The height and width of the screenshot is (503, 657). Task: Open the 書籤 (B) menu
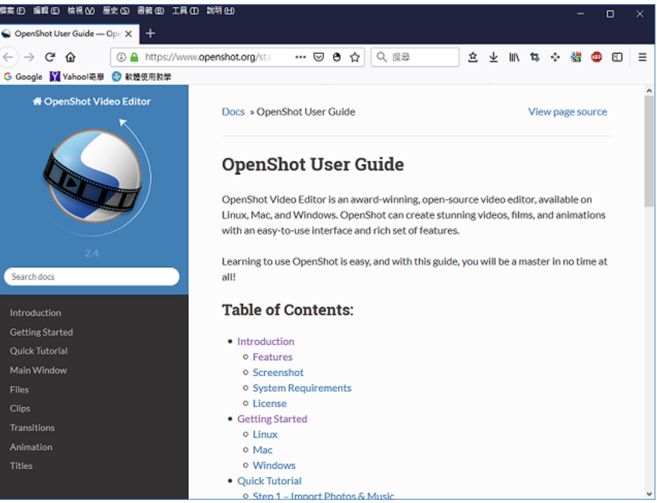(x=151, y=10)
